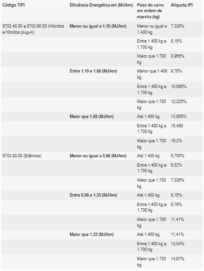Click the 8,965% rate value

177,56
